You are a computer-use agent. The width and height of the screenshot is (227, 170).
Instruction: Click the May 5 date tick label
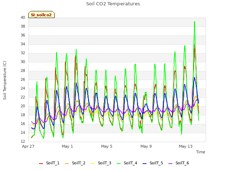click(x=107, y=146)
